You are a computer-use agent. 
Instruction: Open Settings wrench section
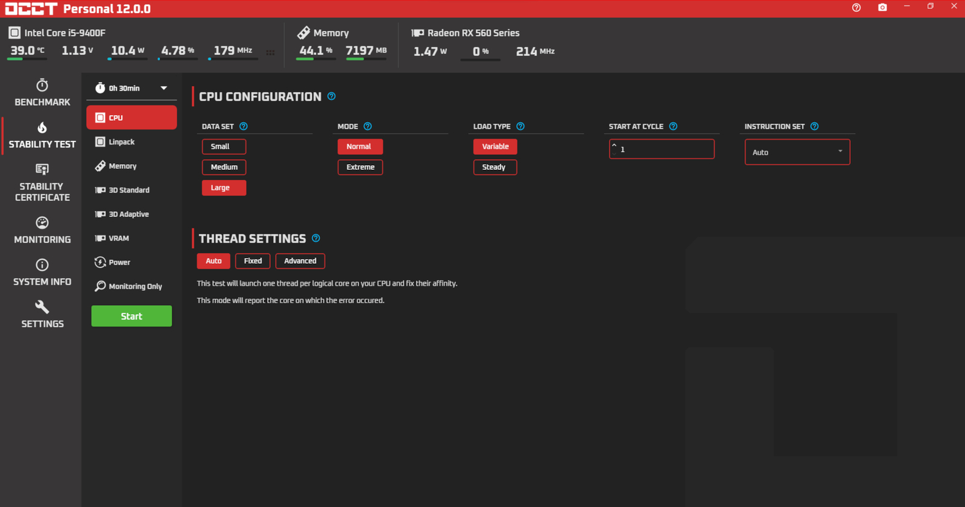point(42,314)
